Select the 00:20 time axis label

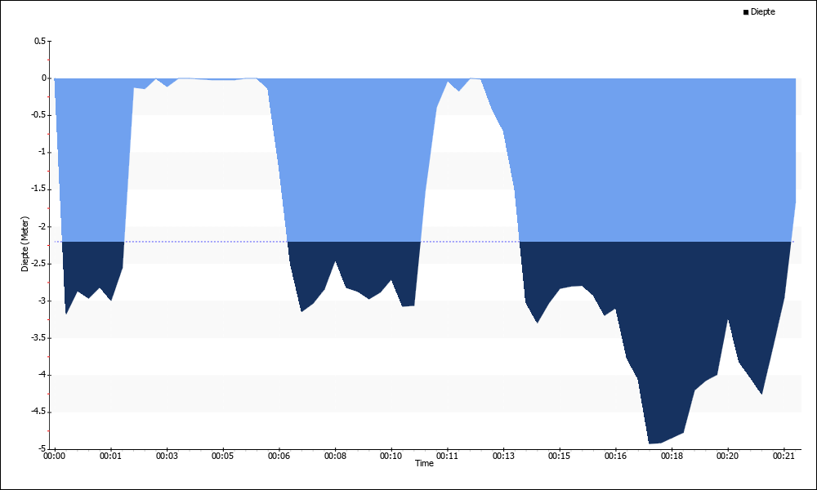(x=727, y=457)
